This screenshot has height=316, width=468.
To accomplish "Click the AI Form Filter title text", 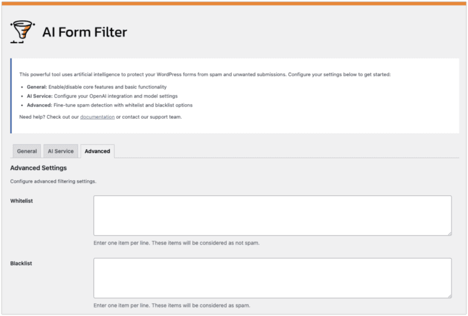I will (x=85, y=32).
